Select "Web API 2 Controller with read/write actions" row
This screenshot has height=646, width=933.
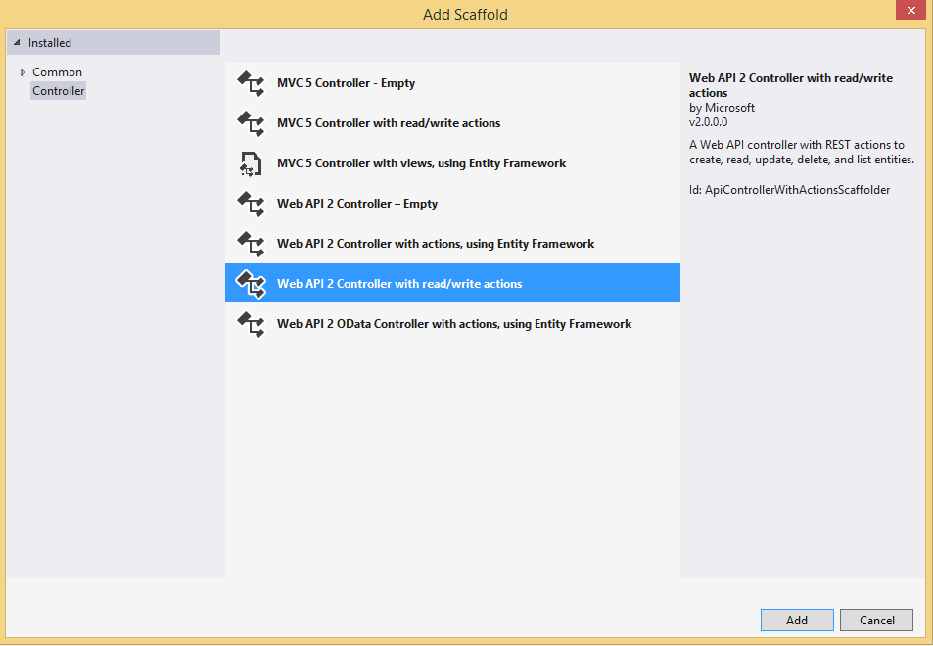[x=452, y=283]
